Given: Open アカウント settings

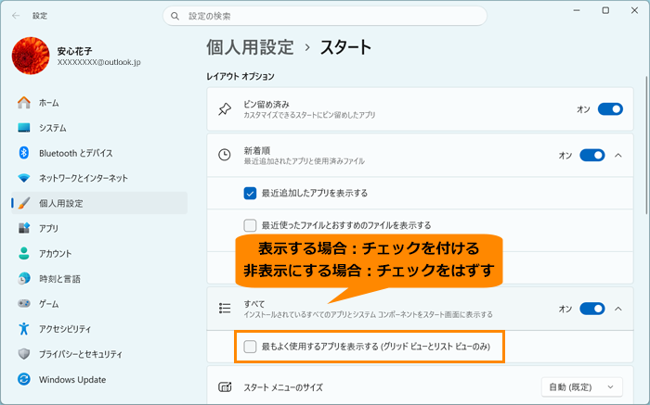Looking at the screenshot, I should (99, 253).
